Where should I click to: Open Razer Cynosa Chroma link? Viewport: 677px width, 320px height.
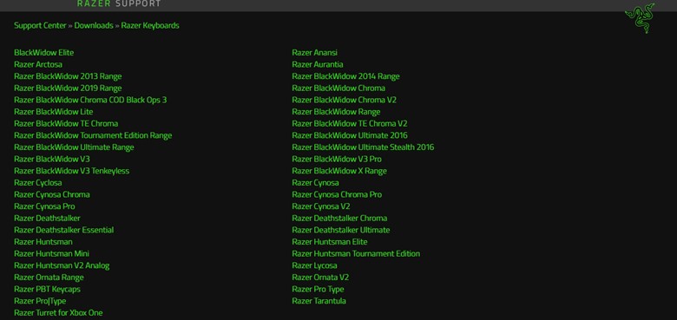[x=52, y=195]
